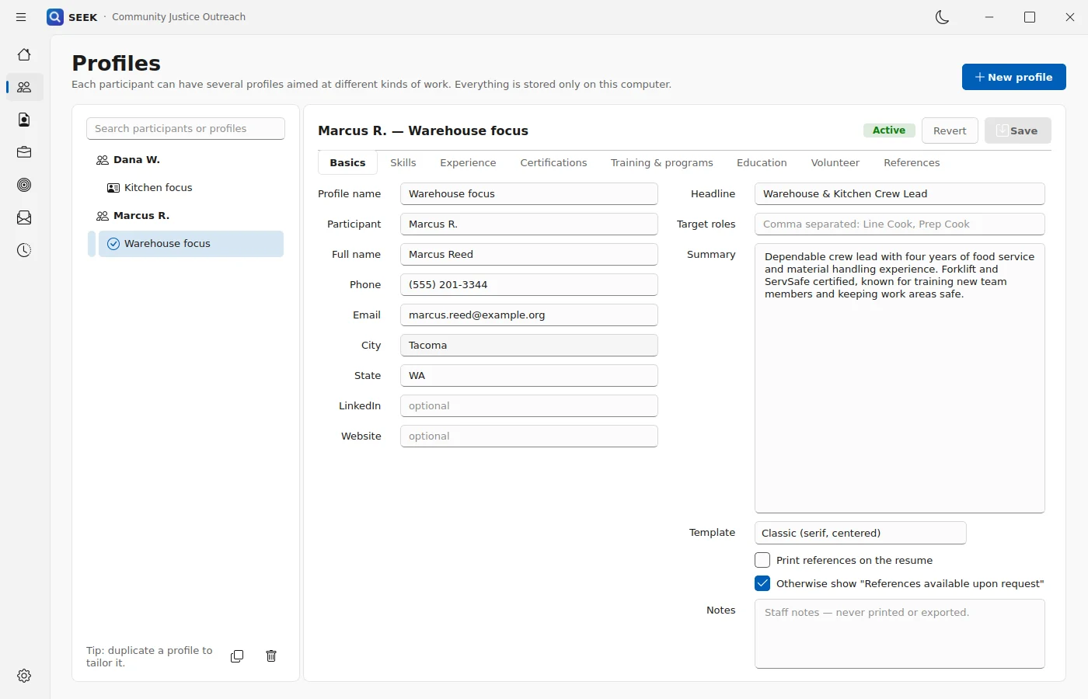Select participant Marcus R. in list
This screenshot has height=699, width=1088.
pos(185,216)
